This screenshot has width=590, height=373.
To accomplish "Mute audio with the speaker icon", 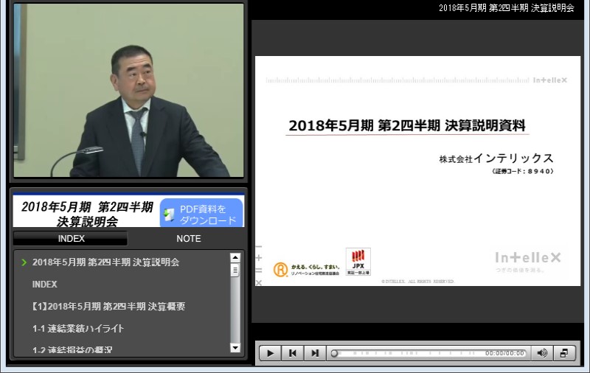I will 542,353.
